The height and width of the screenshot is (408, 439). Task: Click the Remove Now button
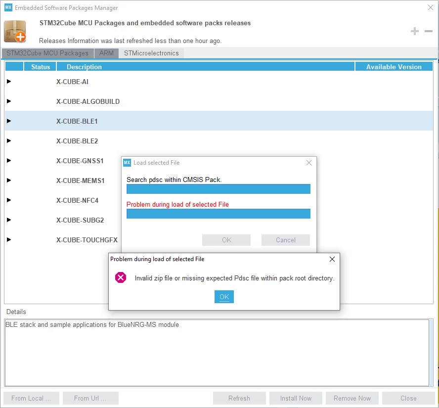352,398
